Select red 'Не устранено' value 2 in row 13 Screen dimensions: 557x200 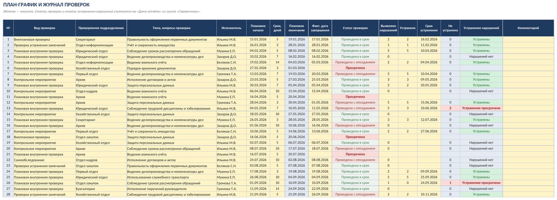click(x=450, y=108)
